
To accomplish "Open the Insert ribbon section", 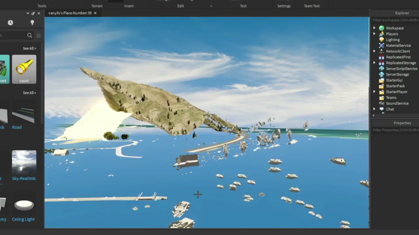I will 129,6.
